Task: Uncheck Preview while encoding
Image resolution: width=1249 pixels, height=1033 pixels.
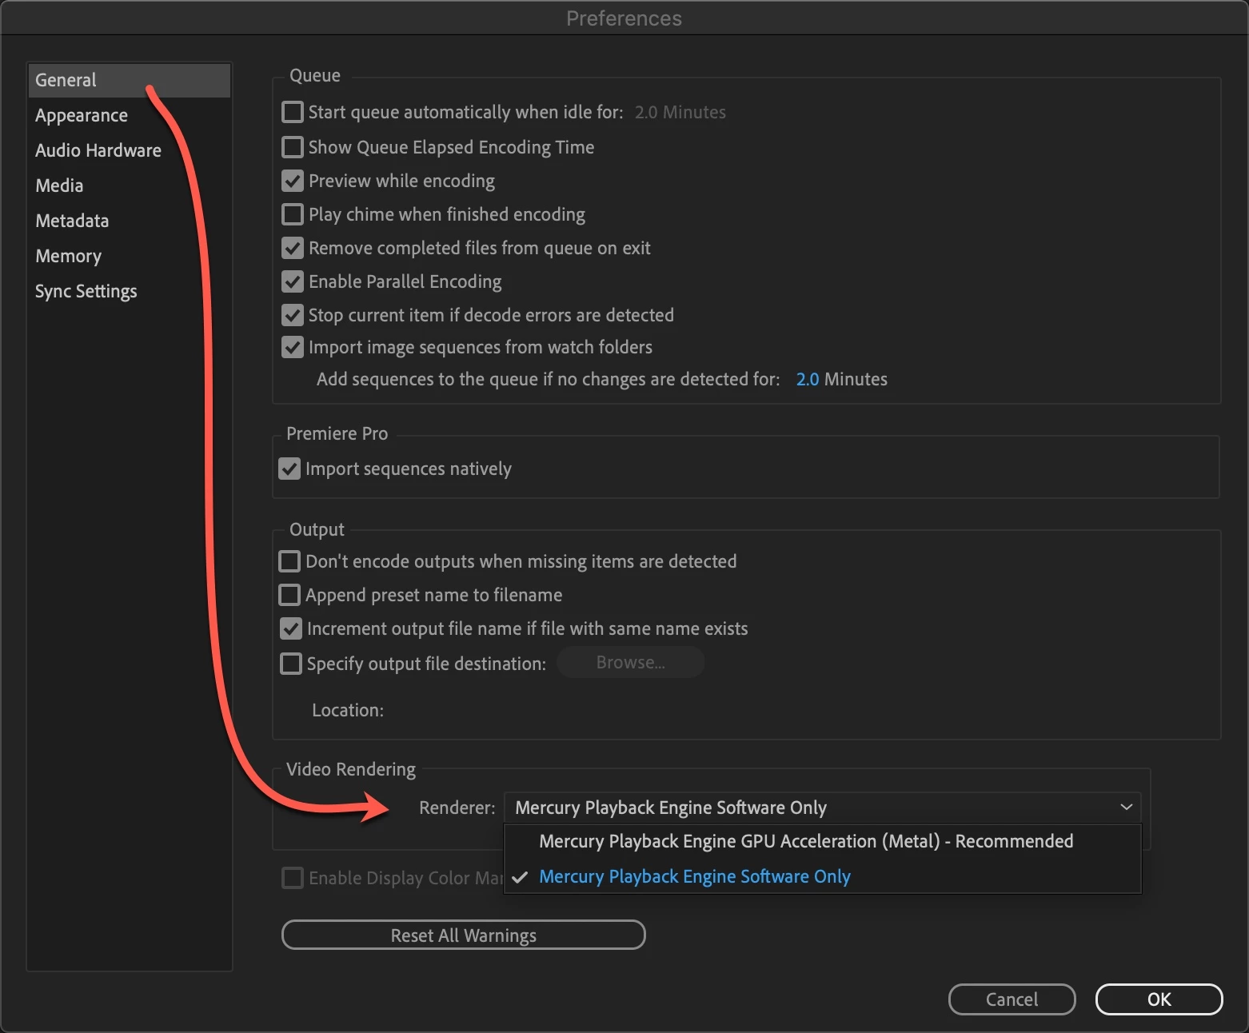Action: (293, 181)
